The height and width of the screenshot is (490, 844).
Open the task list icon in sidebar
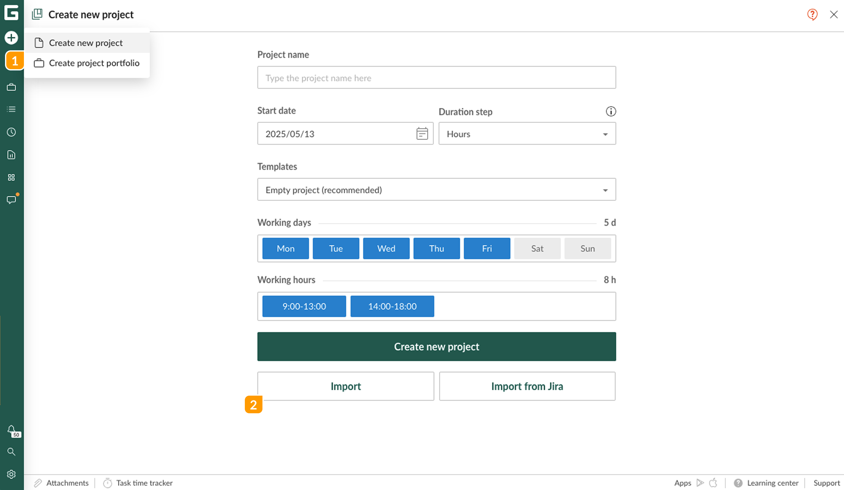coord(11,109)
